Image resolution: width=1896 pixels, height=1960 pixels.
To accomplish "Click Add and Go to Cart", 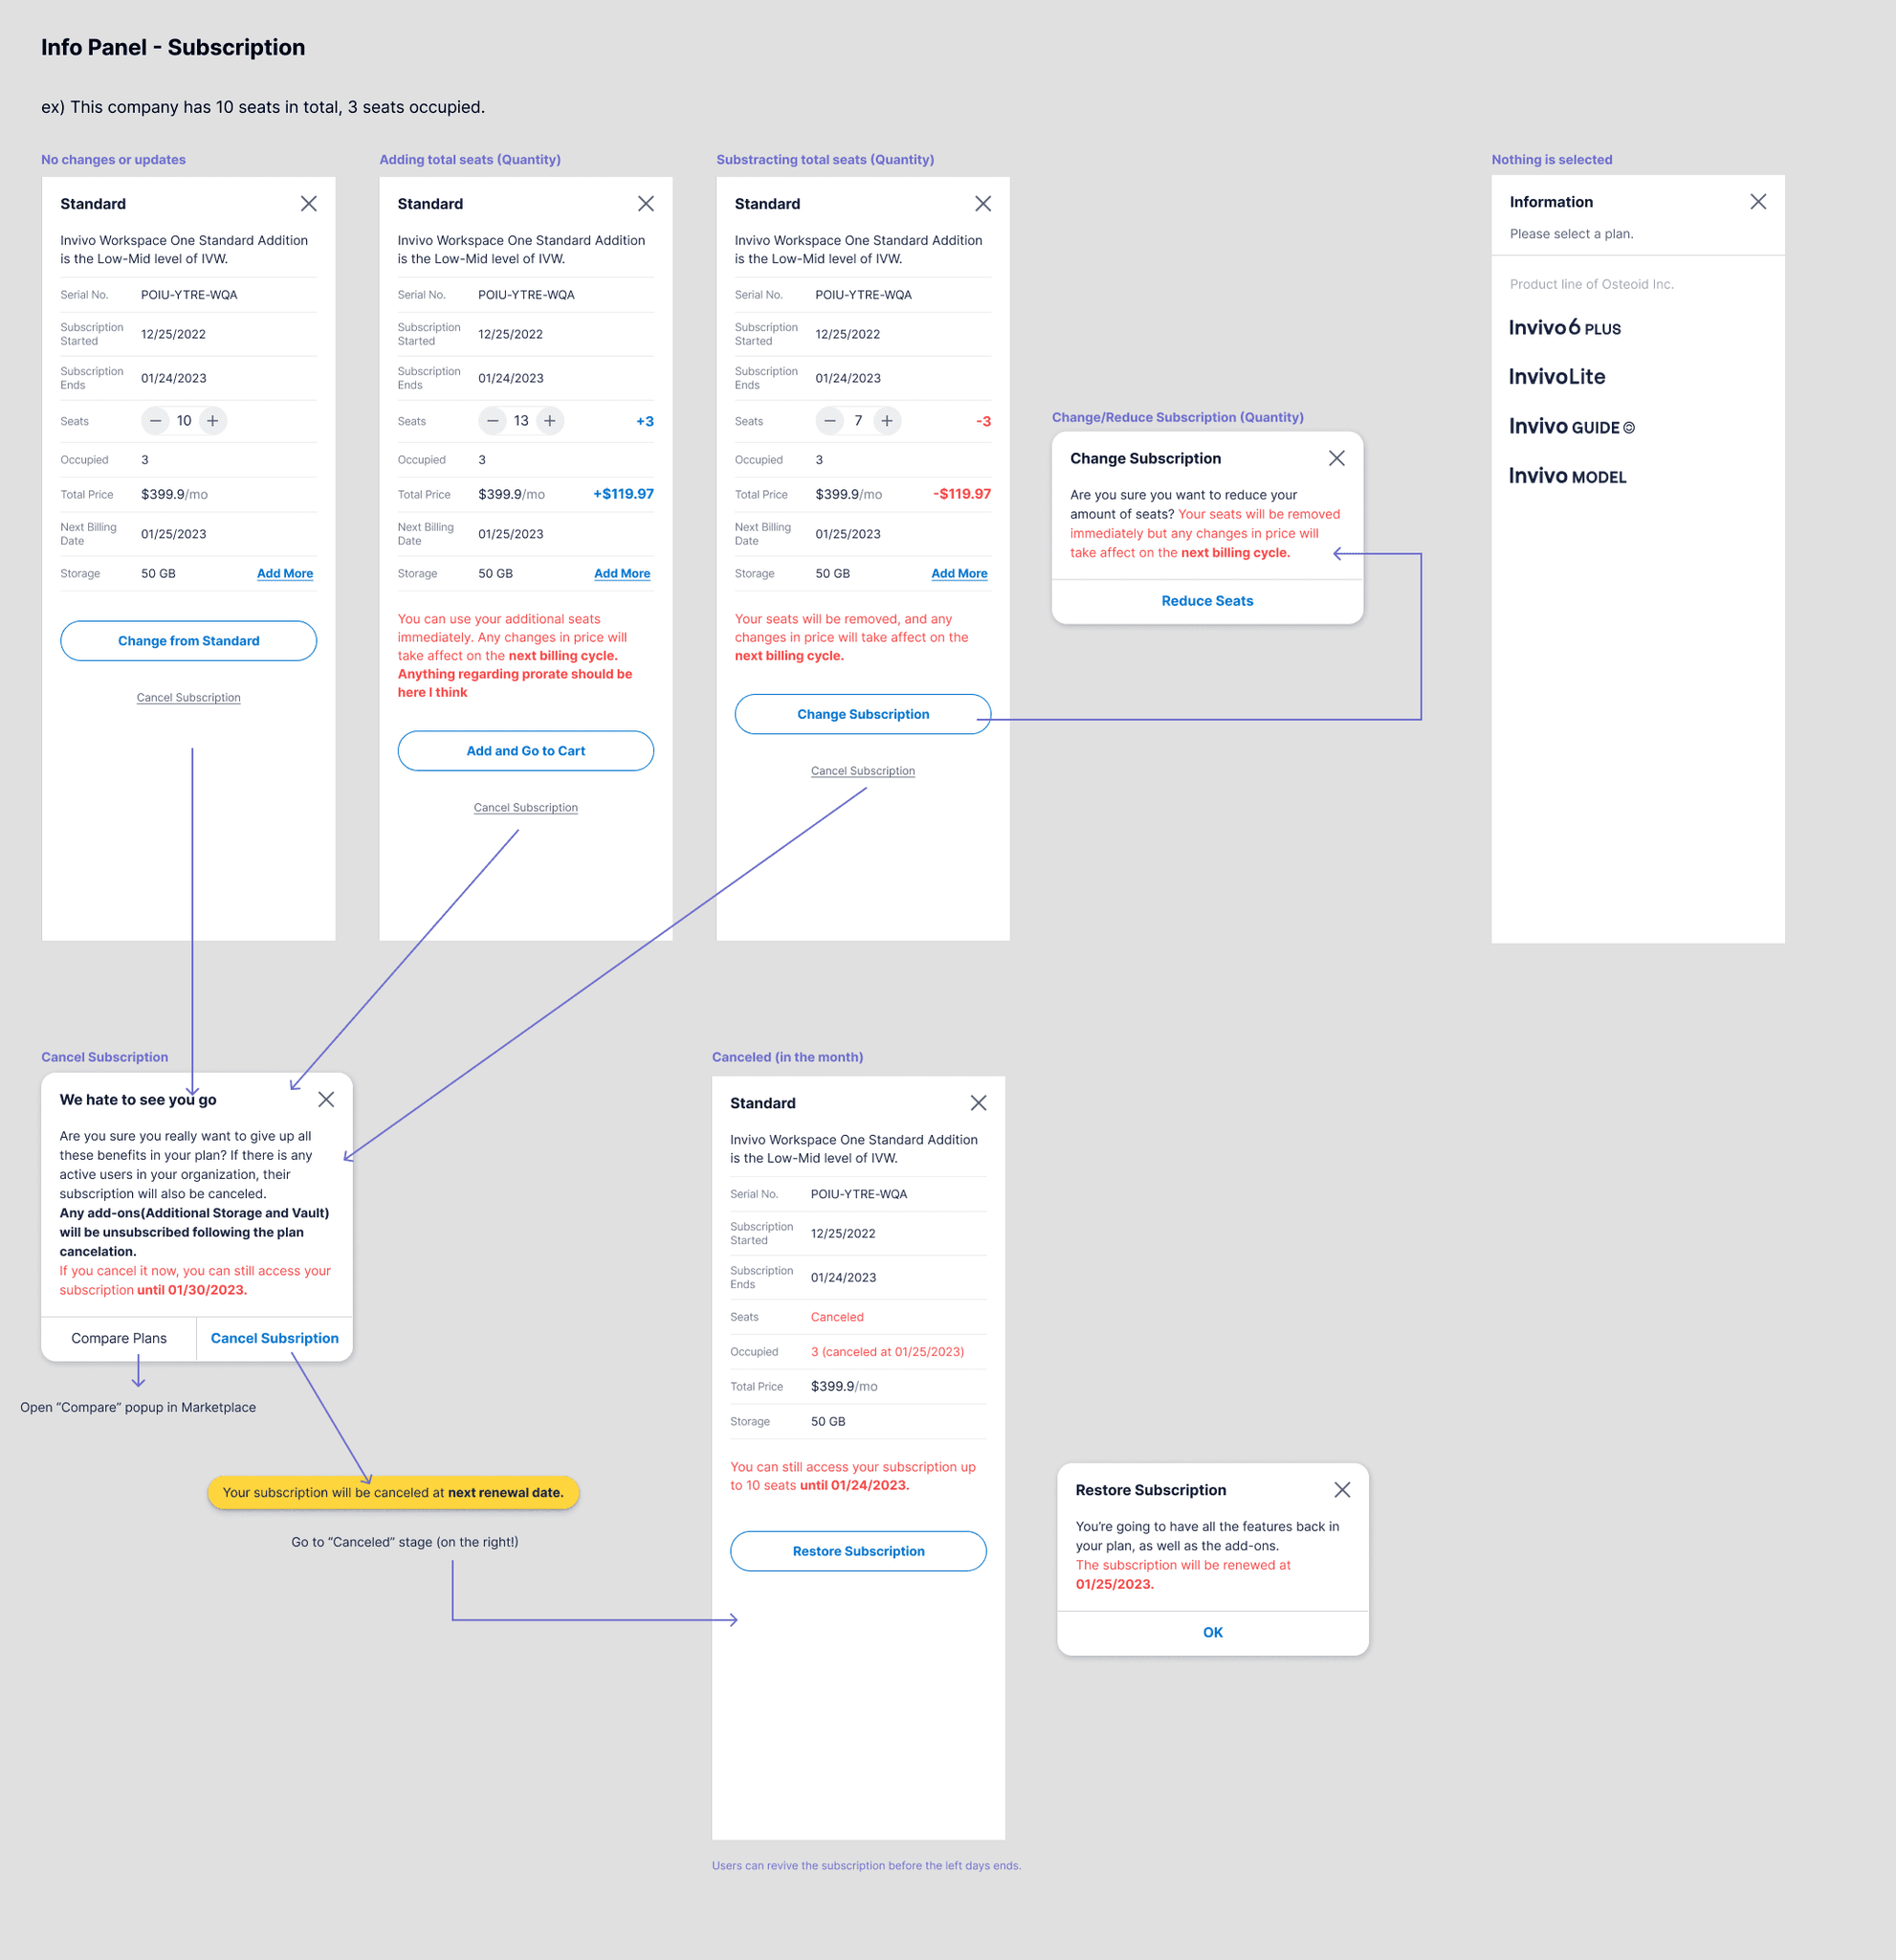I will click(526, 751).
